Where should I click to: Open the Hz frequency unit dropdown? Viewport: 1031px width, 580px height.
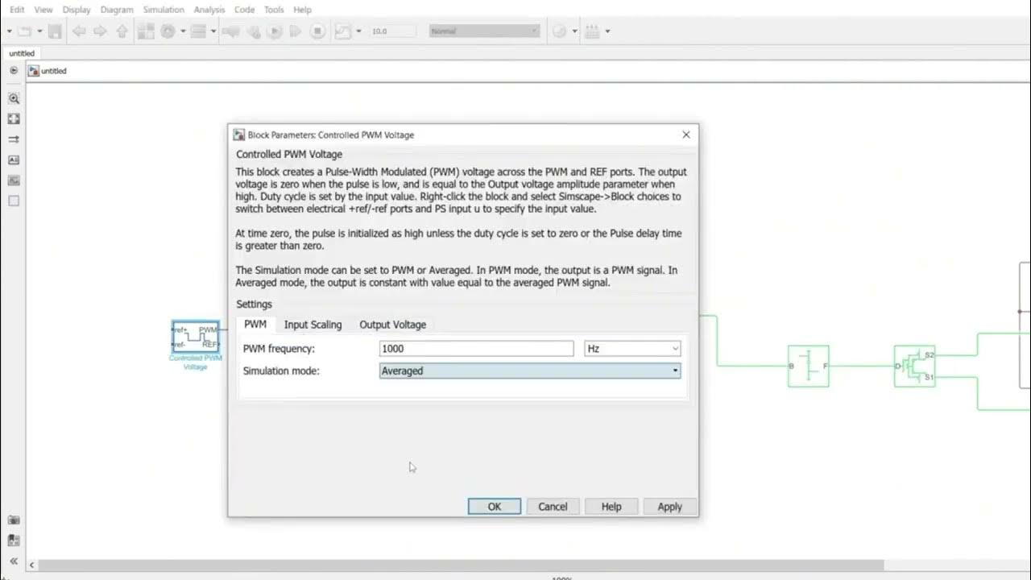(x=632, y=349)
